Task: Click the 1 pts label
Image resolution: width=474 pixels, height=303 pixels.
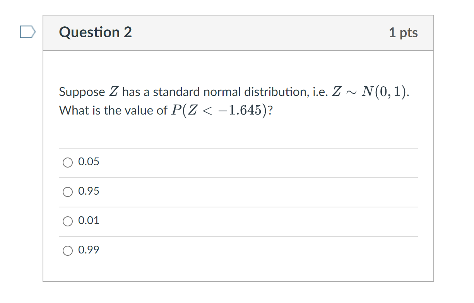Action: pyautogui.click(x=404, y=33)
